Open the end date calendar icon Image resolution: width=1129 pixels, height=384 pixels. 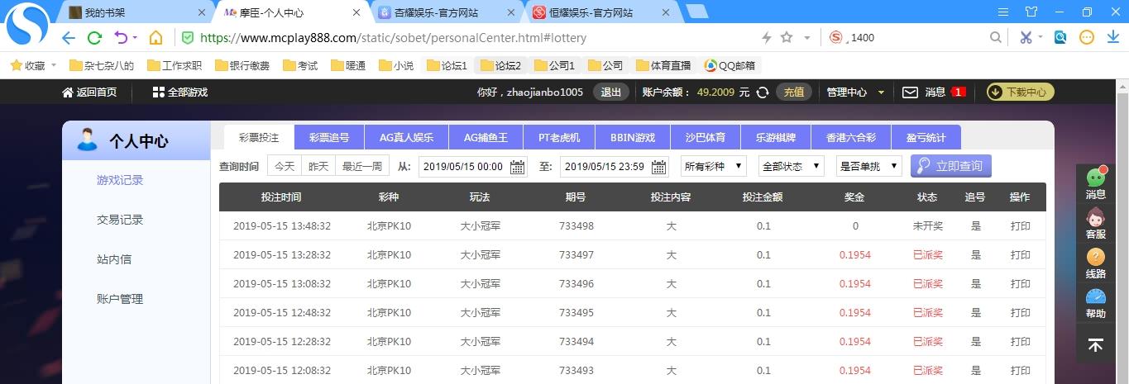click(x=658, y=167)
